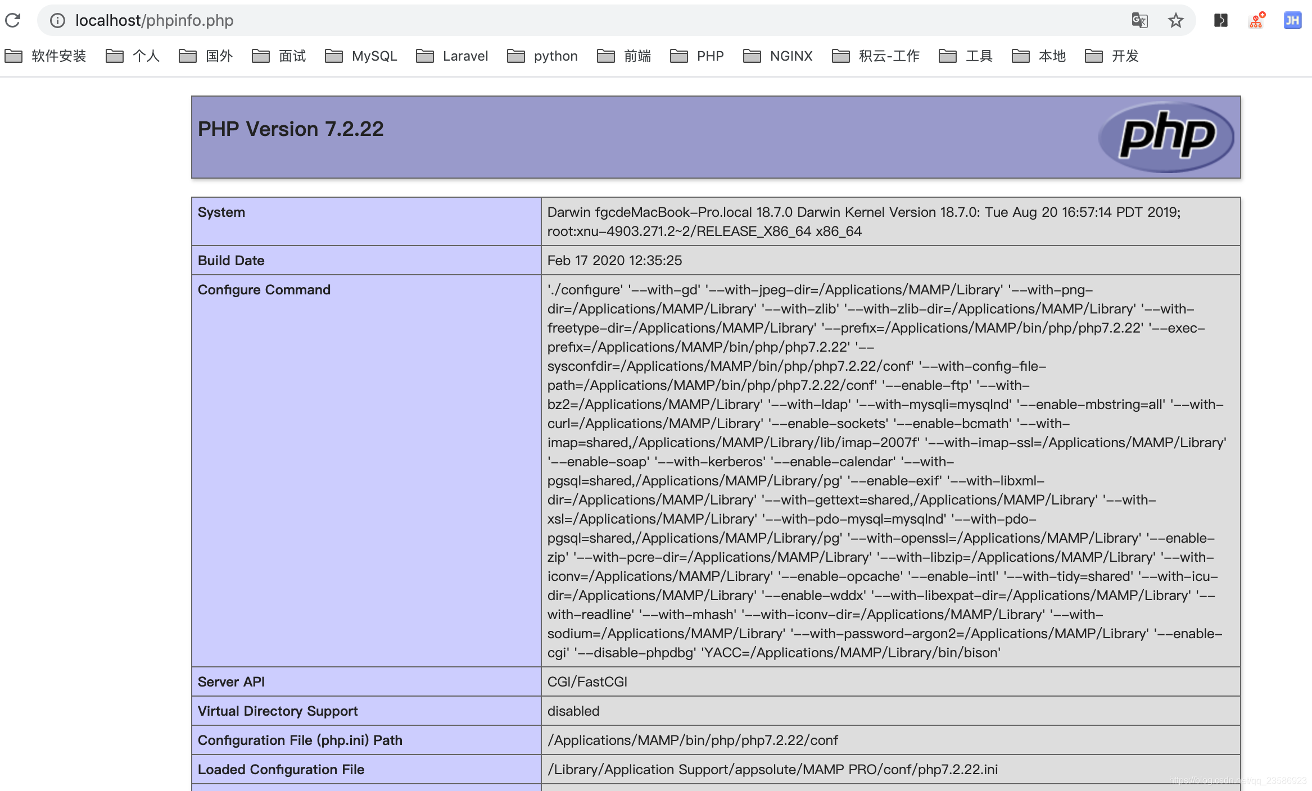Click the PHP logo image
1312x791 pixels.
click(1166, 137)
